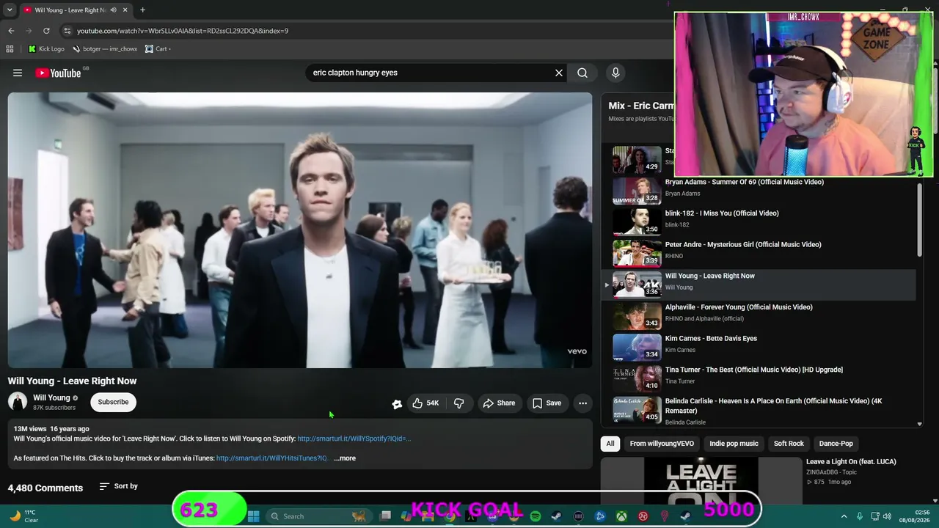Click the Mix playlist scrollbar thumb

pos(919,219)
